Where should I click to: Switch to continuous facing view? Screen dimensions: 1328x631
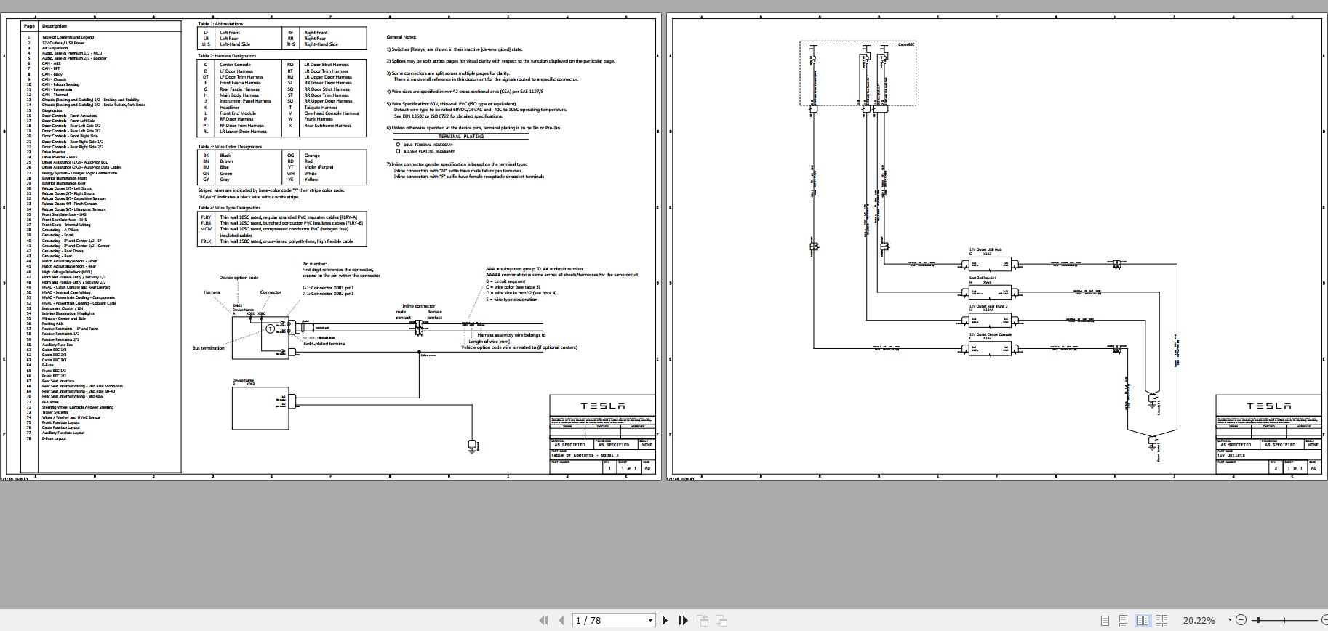click(x=1161, y=620)
